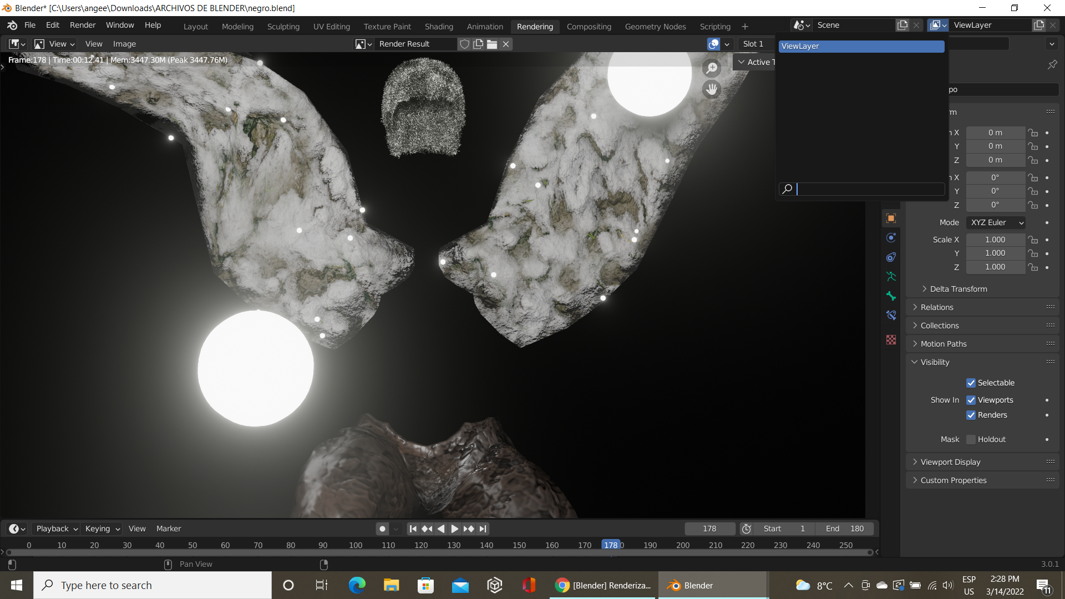Enable the Holdout mask checkbox
The image size is (1065, 599).
pyautogui.click(x=971, y=439)
